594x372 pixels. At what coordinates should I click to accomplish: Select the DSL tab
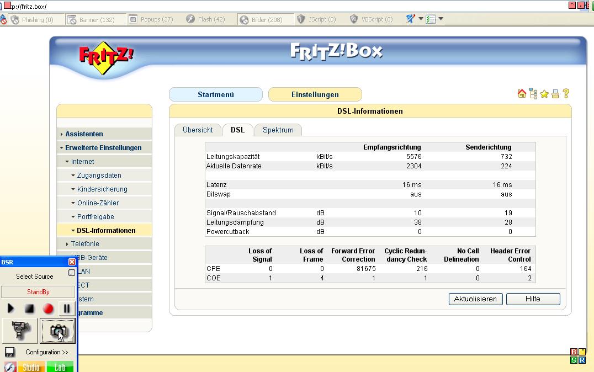(237, 130)
